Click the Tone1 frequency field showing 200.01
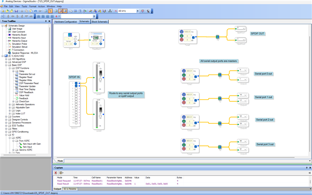 click(190, 71)
